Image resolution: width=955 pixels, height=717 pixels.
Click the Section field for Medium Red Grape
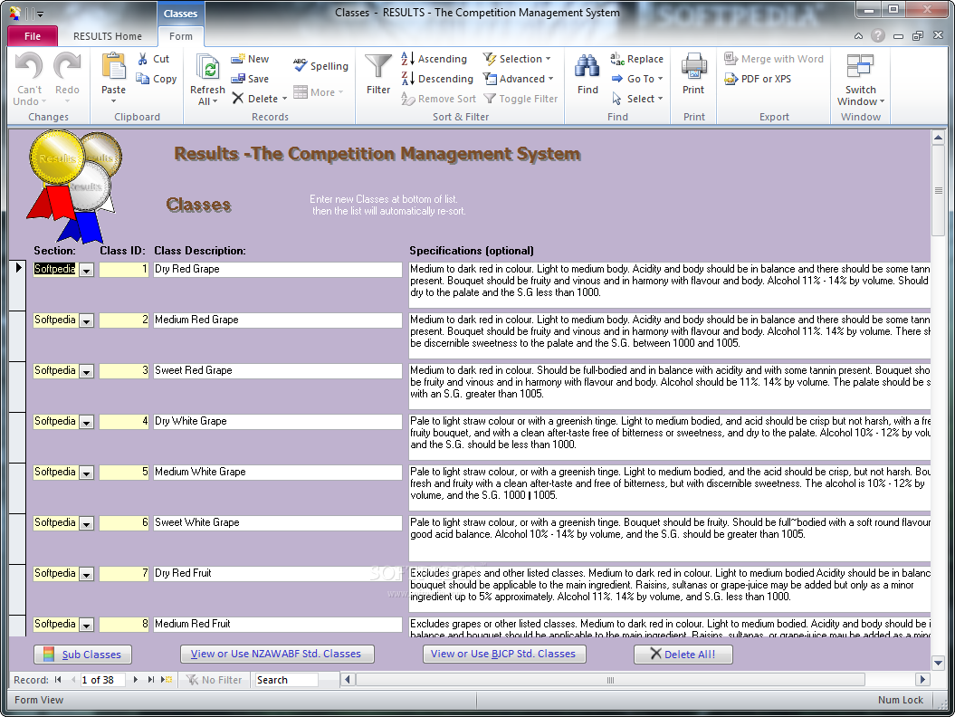[56, 320]
